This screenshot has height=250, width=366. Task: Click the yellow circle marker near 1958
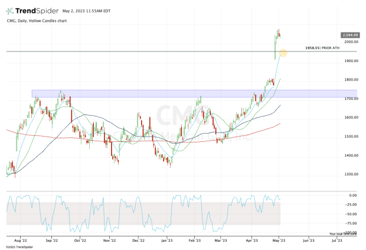pyautogui.click(x=283, y=53)
